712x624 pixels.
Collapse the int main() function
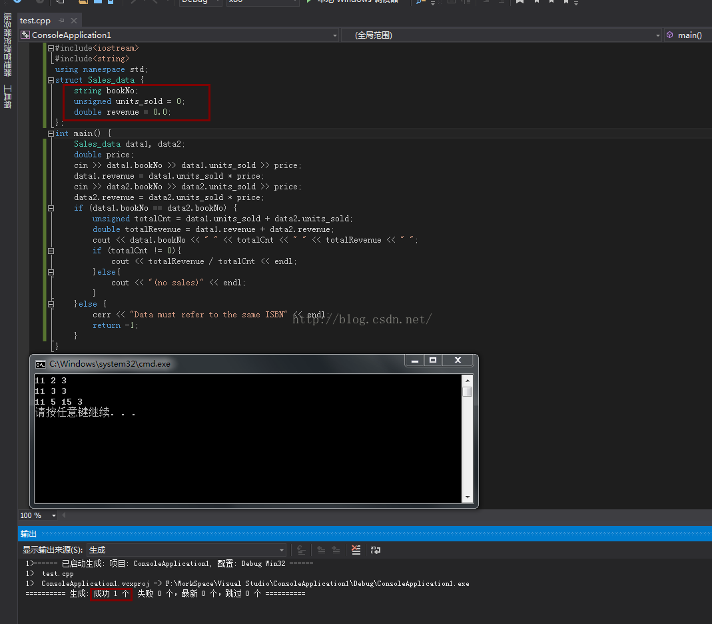point(51,133)
